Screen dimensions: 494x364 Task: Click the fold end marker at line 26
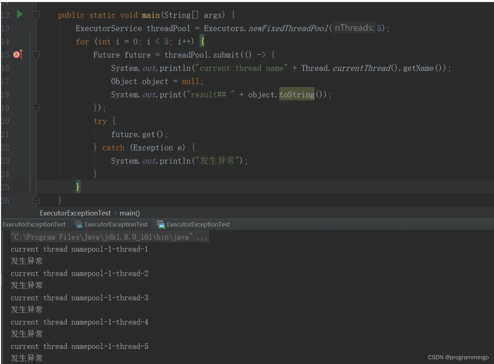pyautogui.click(x=36, y=200)
